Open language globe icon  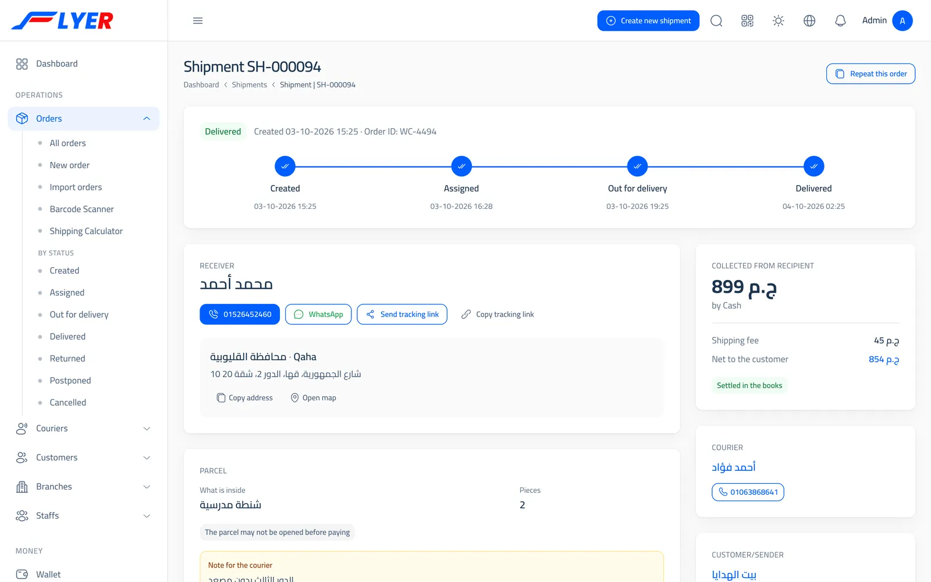click(809, 21)
